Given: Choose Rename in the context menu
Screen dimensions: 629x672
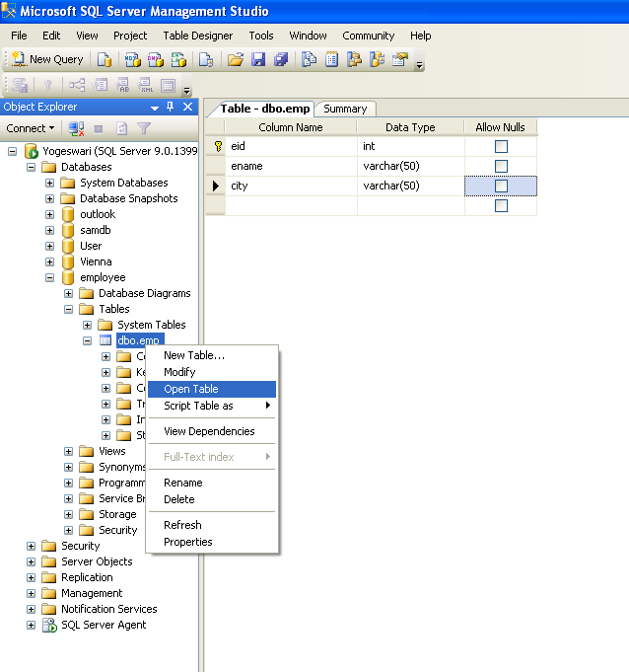Looking at the screenshot, I should 212,483.
